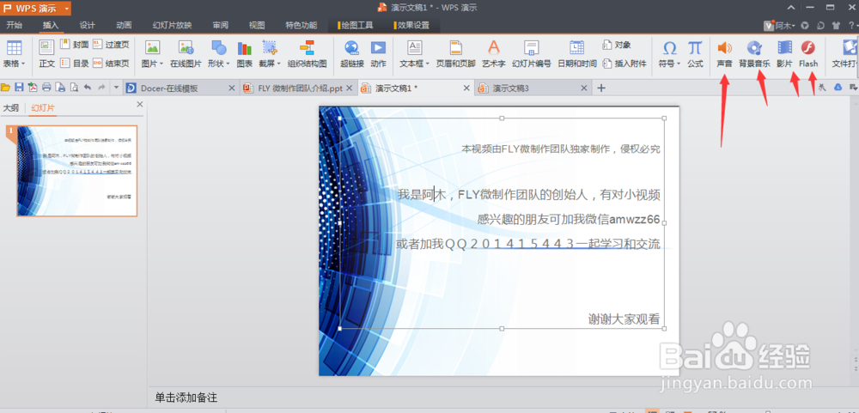Open the 效果设置 ribbon tab
859x413 pixels.
click(411, 25)
